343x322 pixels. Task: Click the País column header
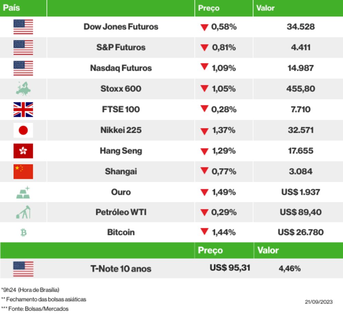(11, 8)
